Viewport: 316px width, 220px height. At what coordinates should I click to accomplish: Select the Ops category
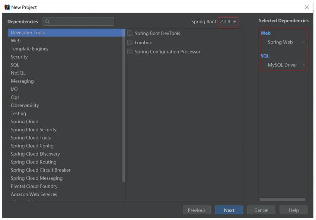(65, 97)
